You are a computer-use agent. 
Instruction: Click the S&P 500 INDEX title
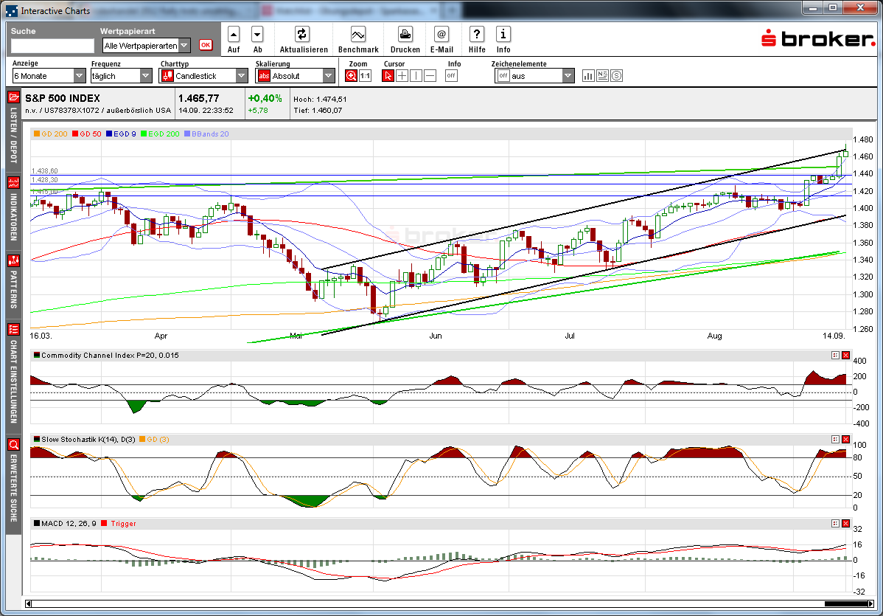coord(63,98)
